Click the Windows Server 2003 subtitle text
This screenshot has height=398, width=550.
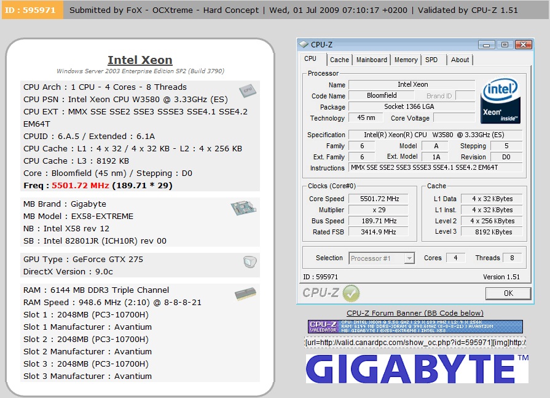pos(140,71)
